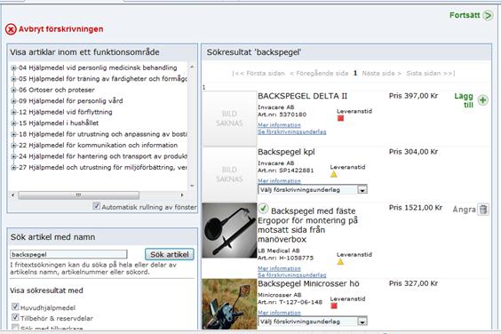Click the Backspegel Minicrosser product photo

[x=229, y=304]
